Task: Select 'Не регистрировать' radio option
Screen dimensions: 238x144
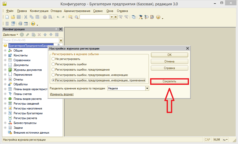Action: point(53,59)
